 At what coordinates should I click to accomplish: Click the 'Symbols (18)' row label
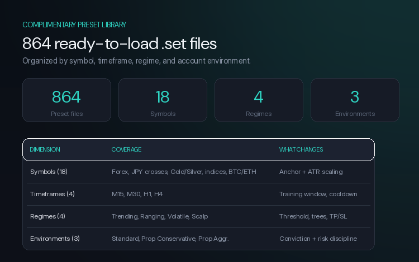click(49, 172)
